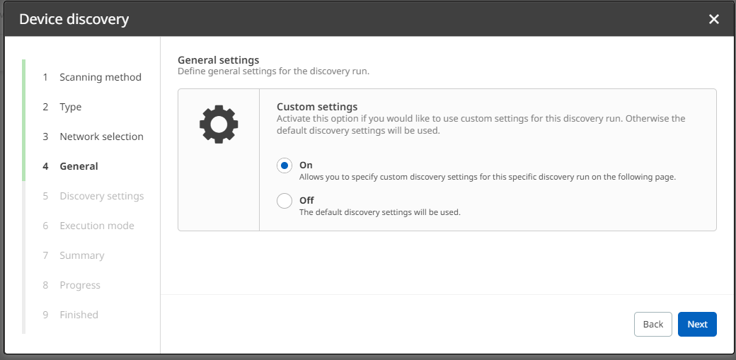Click the green wizard progress bar
The image size is (736, 360).
(23, 120)
